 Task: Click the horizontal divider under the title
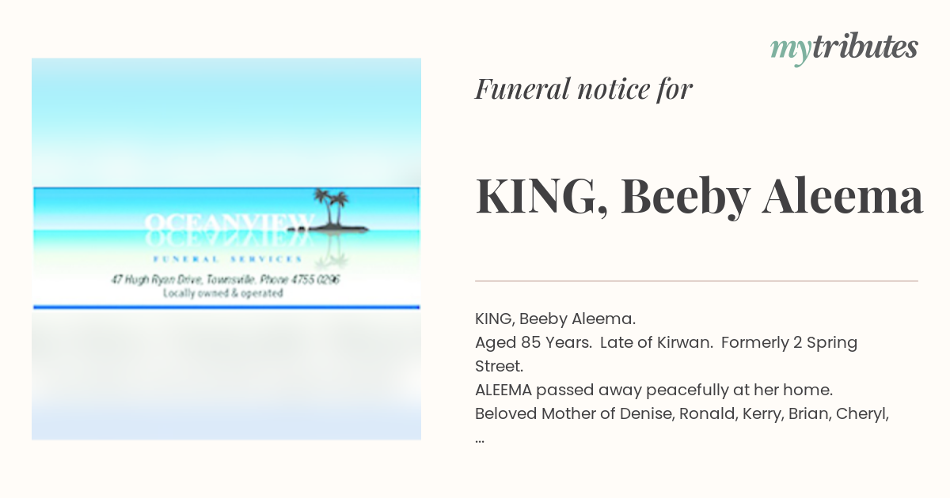coord(697,281)
